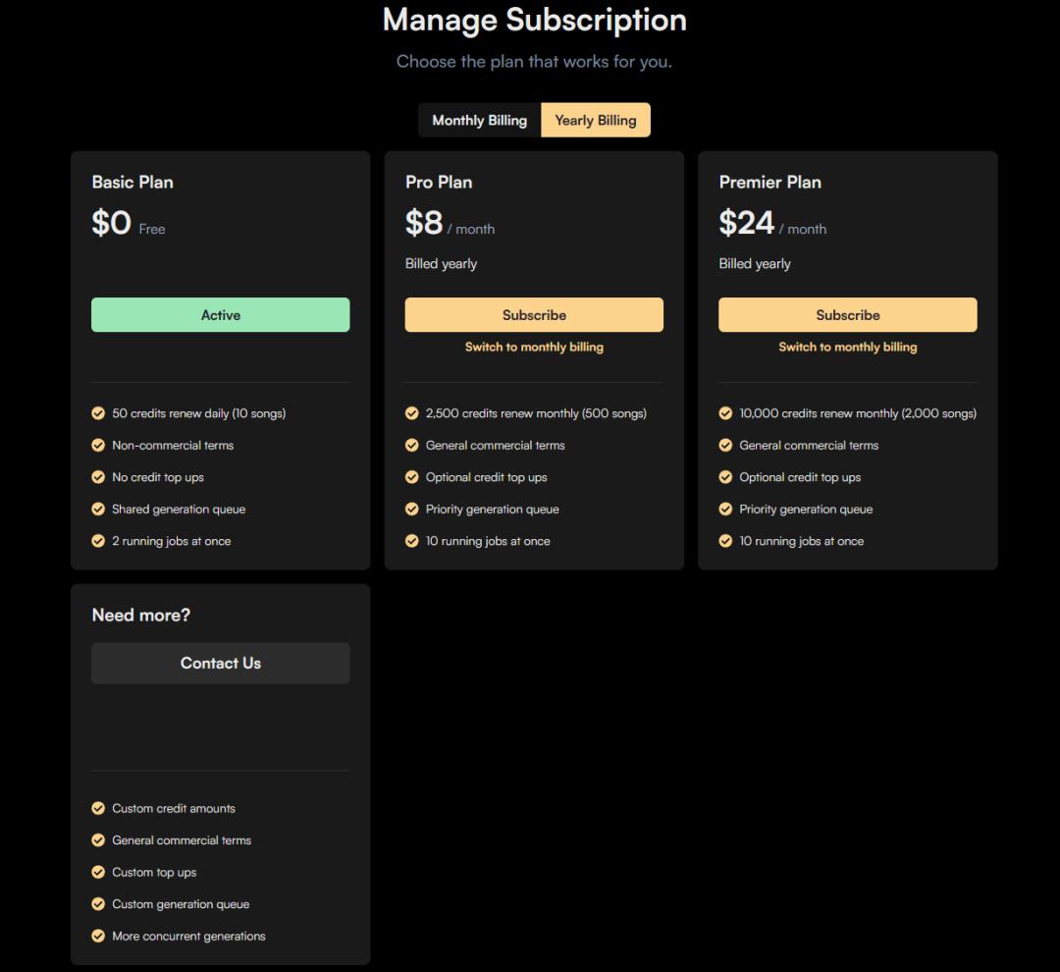Switch to Monthly Billing tab
Screen dimensions: 1060x972
point(479,120)
